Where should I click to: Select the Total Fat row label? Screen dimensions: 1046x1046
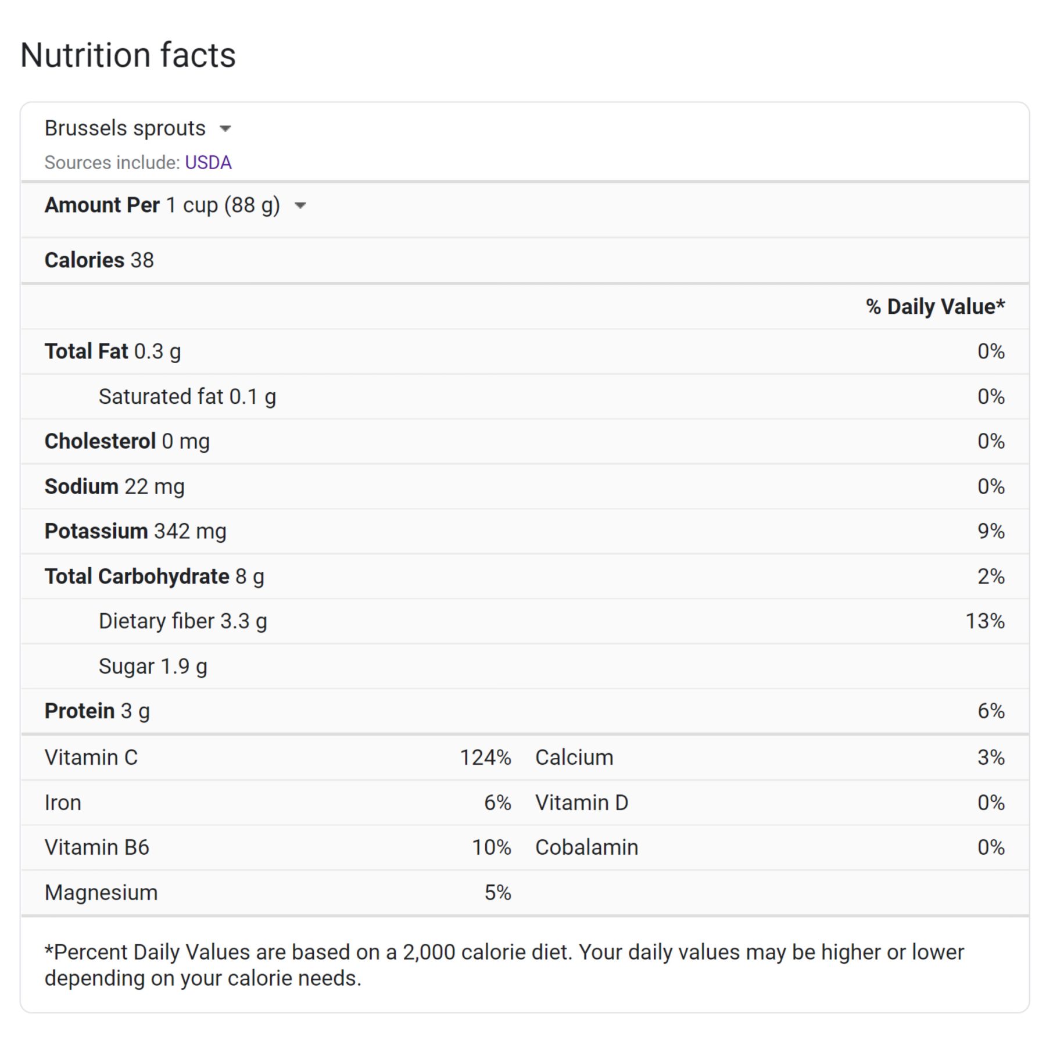[x=86, y=351]
